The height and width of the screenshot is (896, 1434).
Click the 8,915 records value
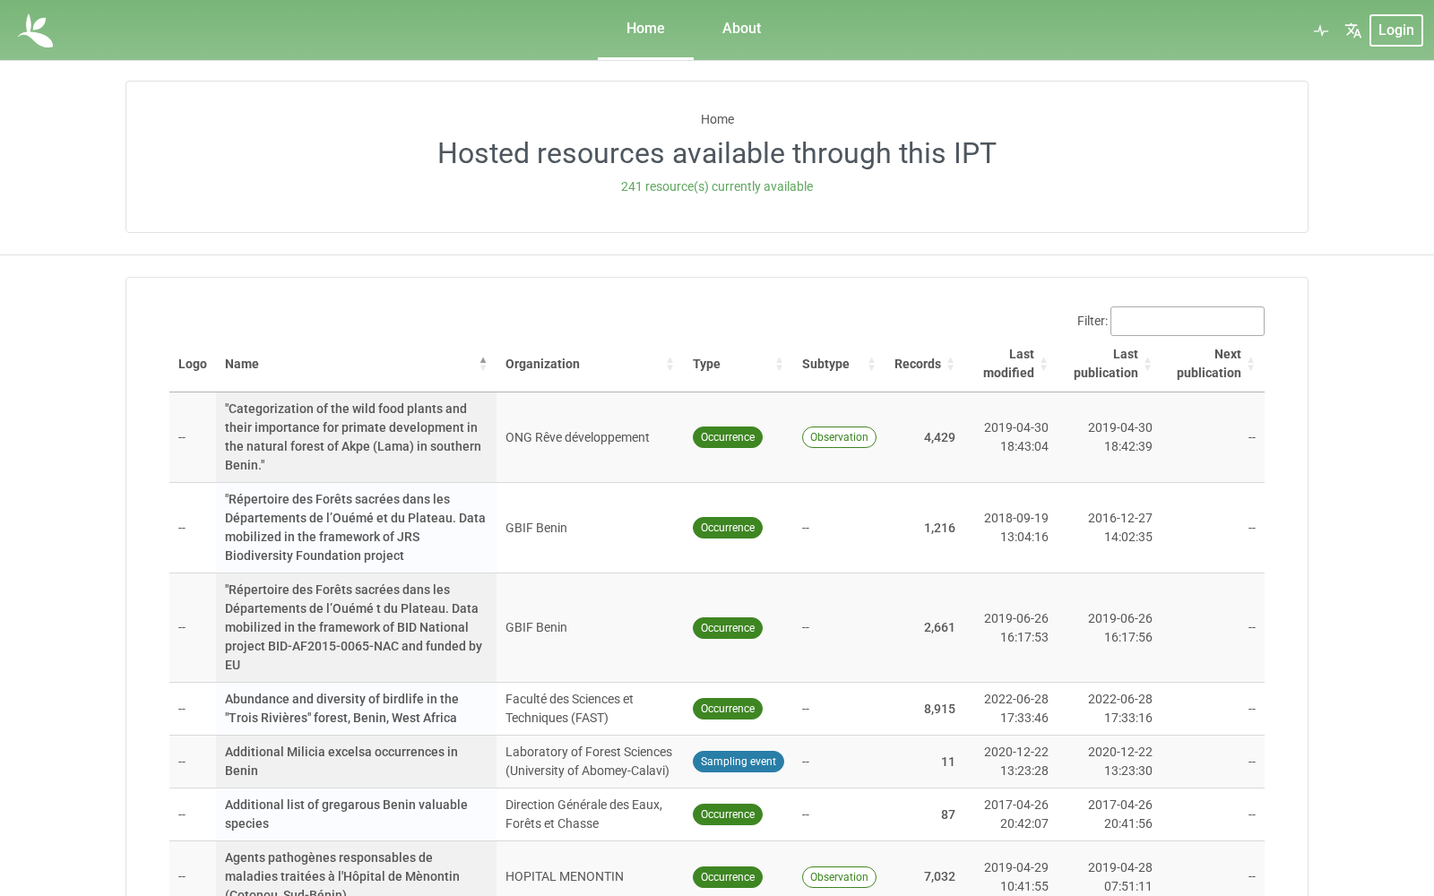pos(939,709)
